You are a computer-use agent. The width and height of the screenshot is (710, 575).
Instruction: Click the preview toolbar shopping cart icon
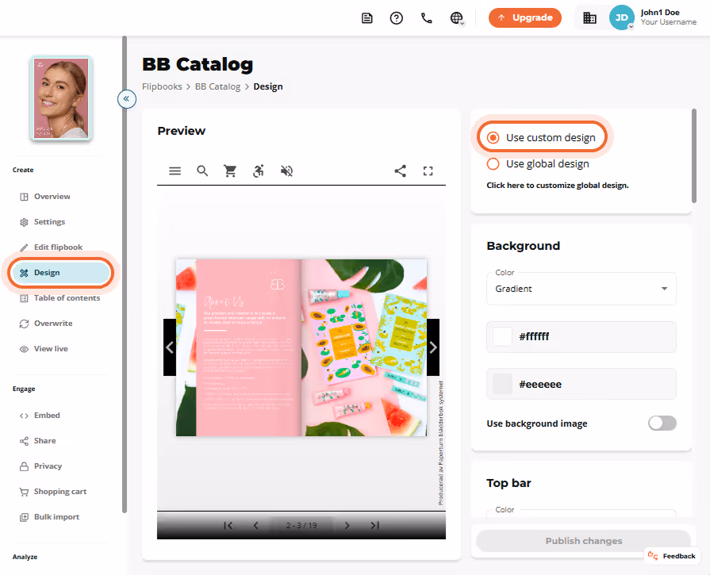tap(230, 171)
